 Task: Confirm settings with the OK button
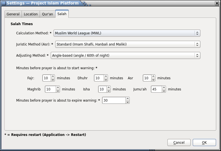[204, 143]
